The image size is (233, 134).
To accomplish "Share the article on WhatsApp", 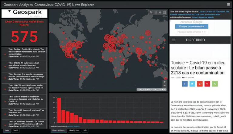I will tap(215, 84).
